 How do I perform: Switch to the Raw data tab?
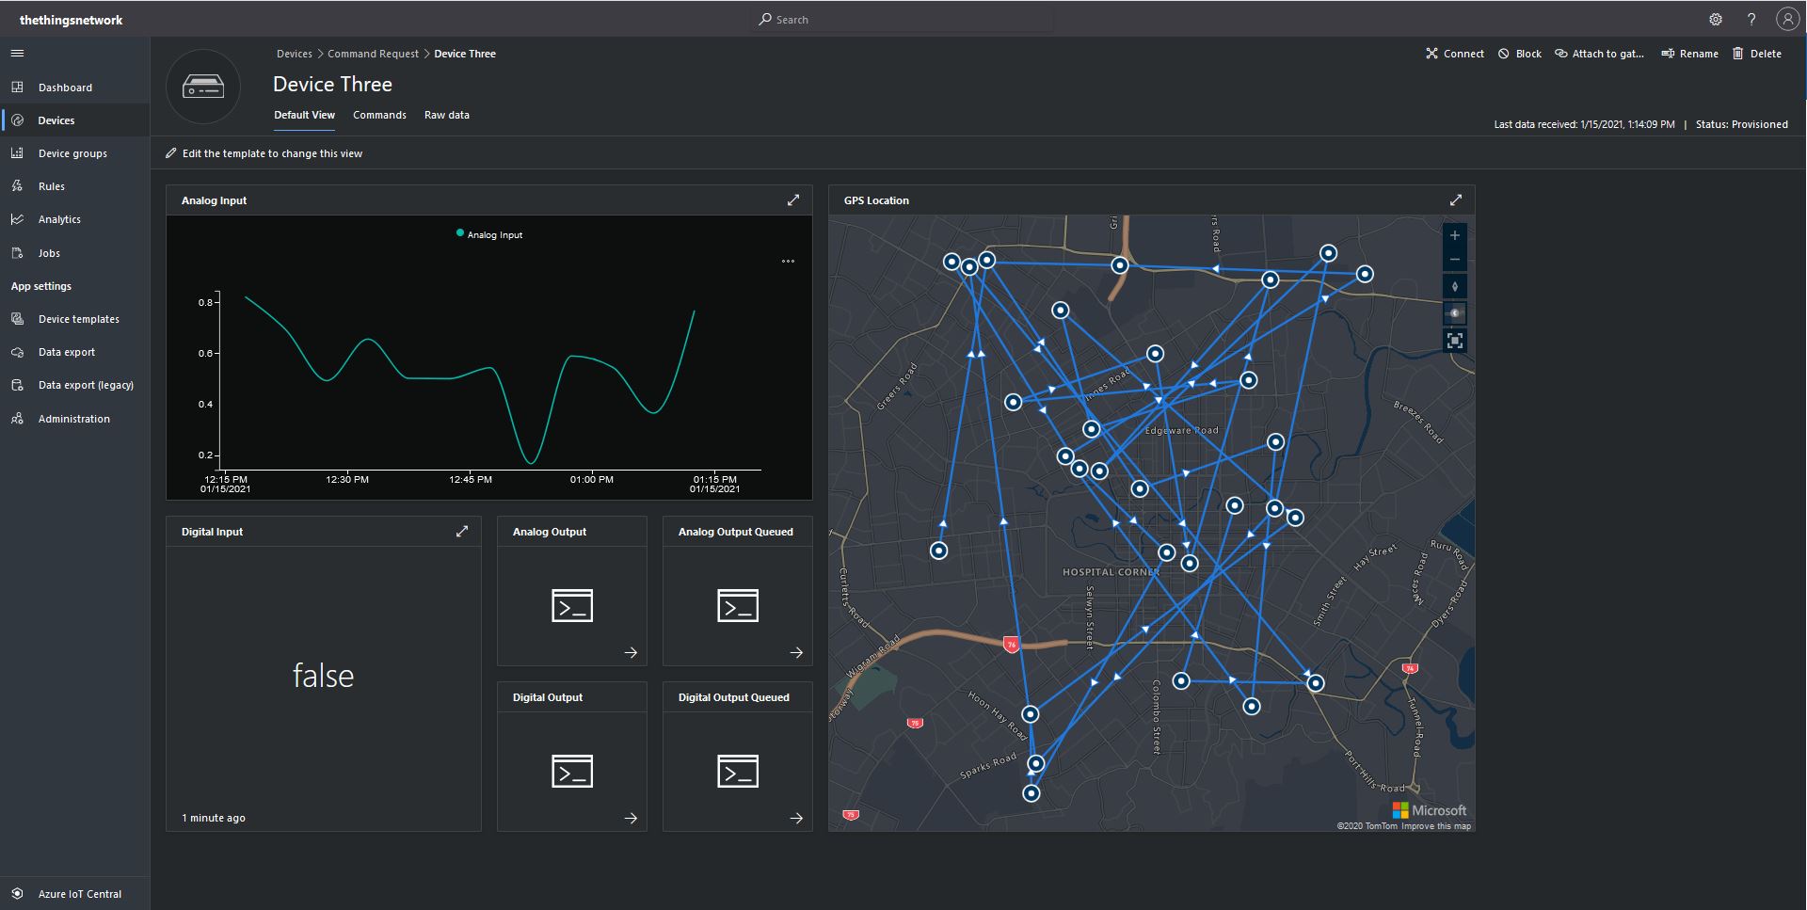[446, 115]
